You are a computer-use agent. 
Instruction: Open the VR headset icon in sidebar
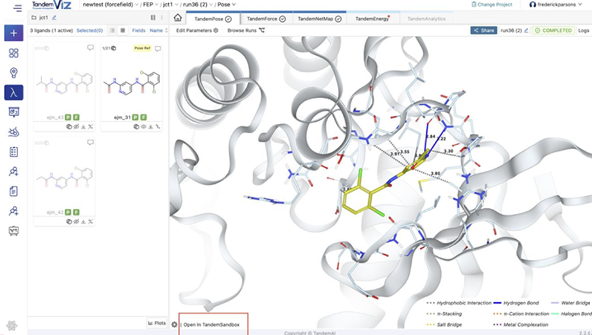[x=13, y=231]
